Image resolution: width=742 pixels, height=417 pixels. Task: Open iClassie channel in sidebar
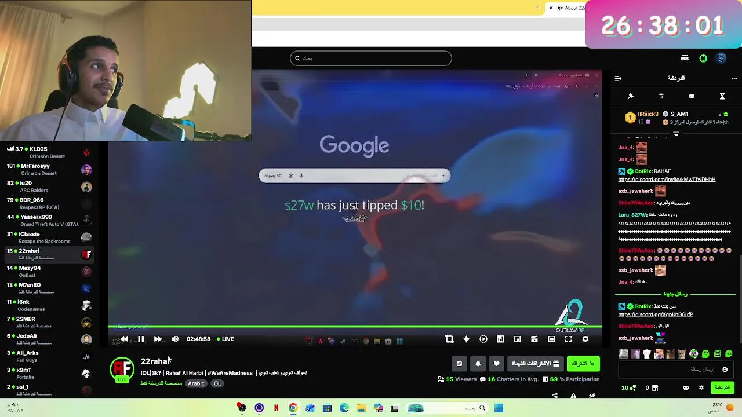tap(49, 237)
